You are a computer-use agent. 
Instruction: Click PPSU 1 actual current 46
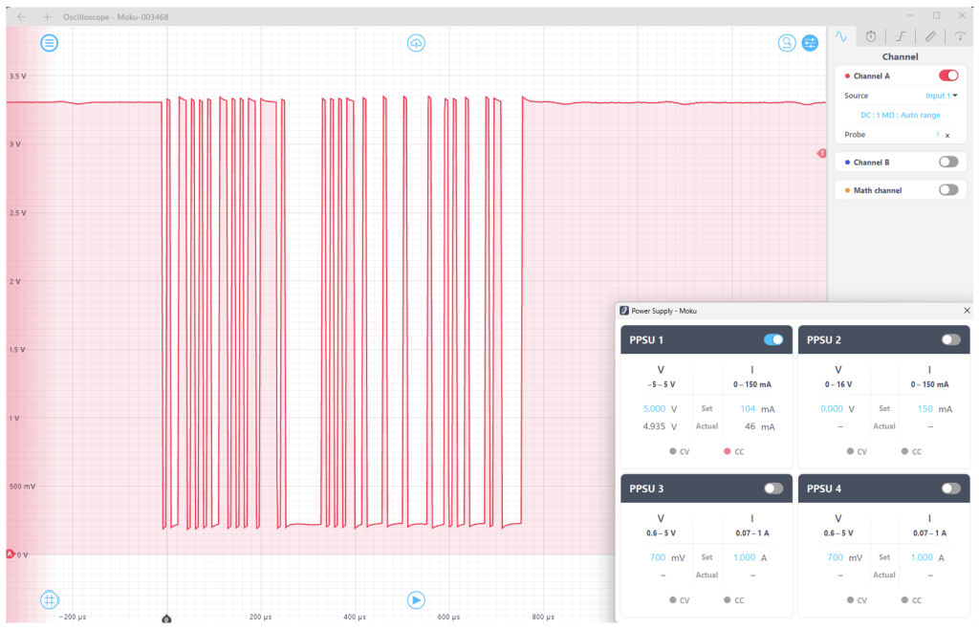point(750,426)
